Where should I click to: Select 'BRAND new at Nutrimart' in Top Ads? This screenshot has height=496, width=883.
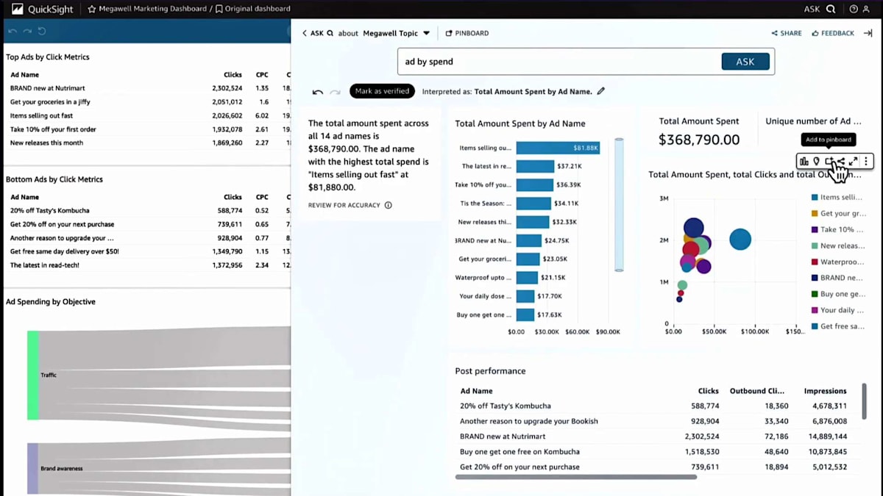48,88
